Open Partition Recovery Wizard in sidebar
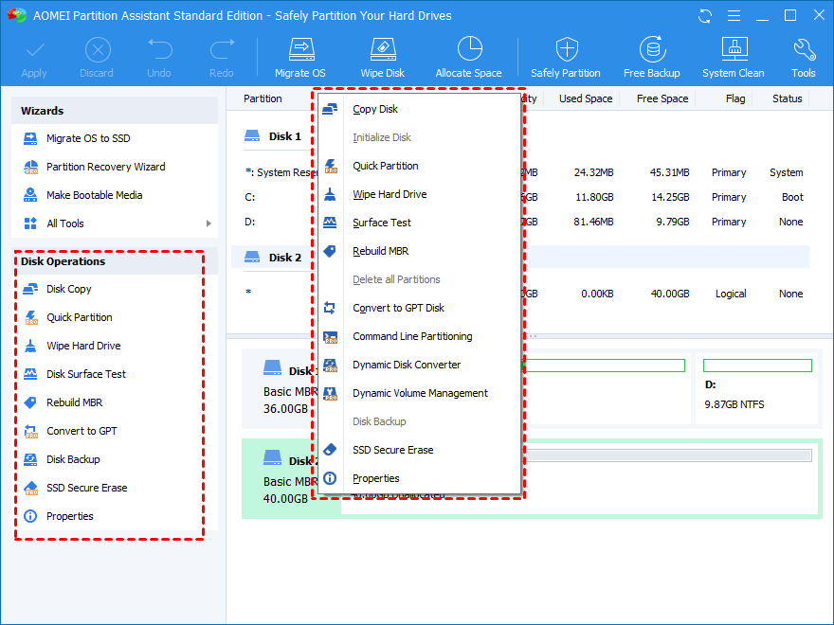 (105, 167)
